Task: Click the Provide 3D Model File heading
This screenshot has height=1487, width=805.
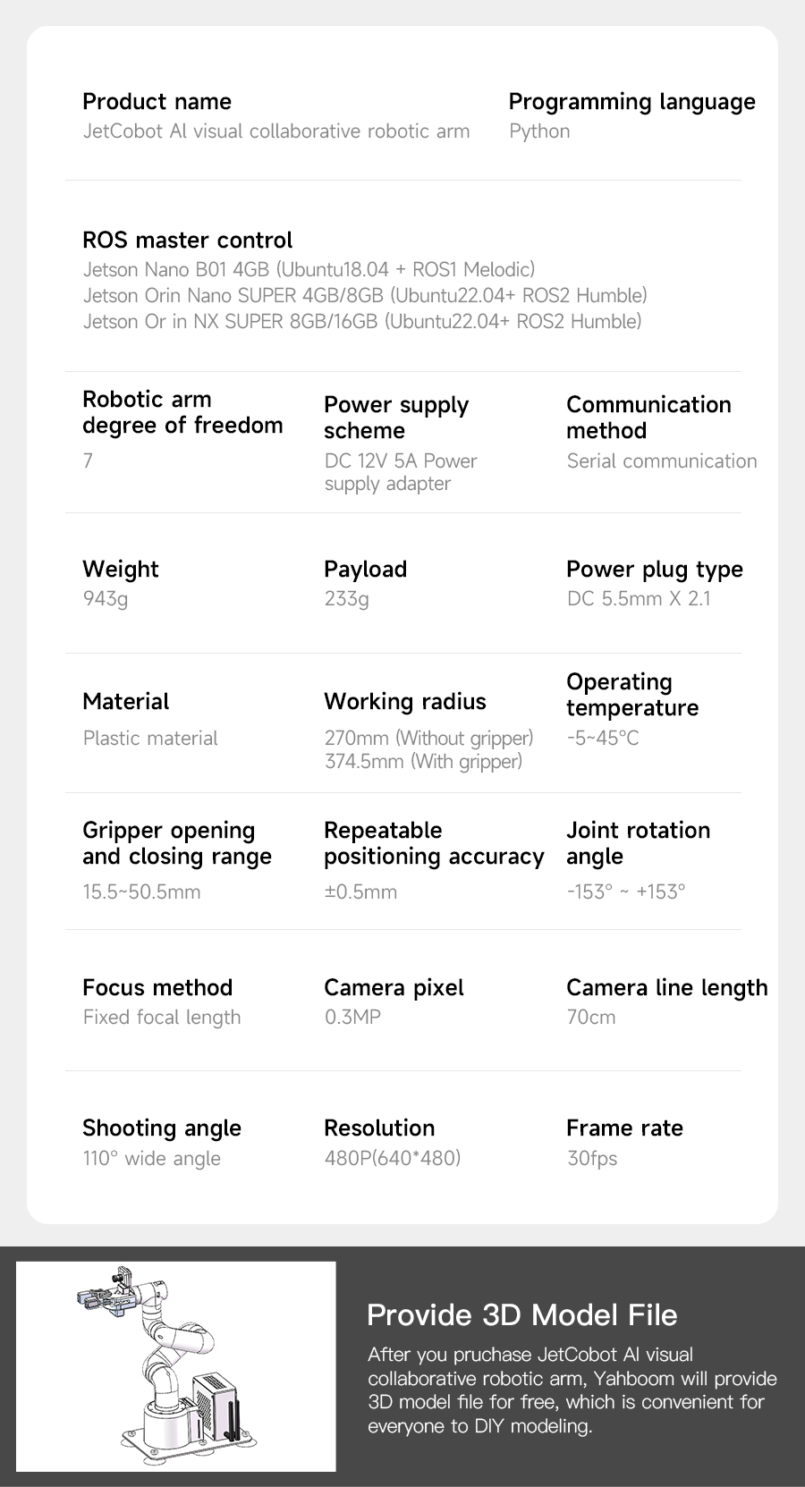Action: (522, 1315)
